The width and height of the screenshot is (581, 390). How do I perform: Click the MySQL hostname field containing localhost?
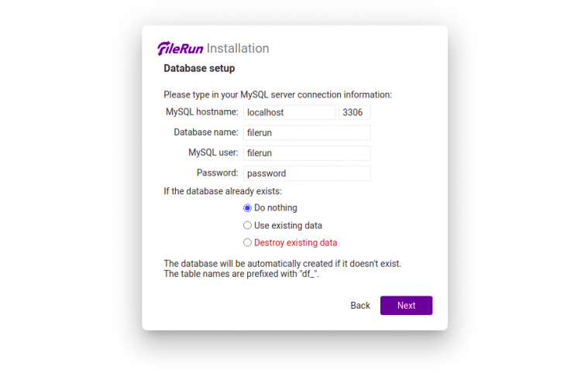(289, 112)
